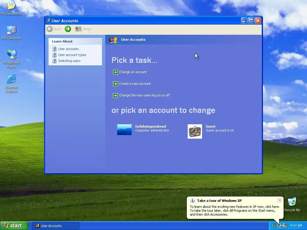Select the Gelobsingsonbsod account picture

124,129
